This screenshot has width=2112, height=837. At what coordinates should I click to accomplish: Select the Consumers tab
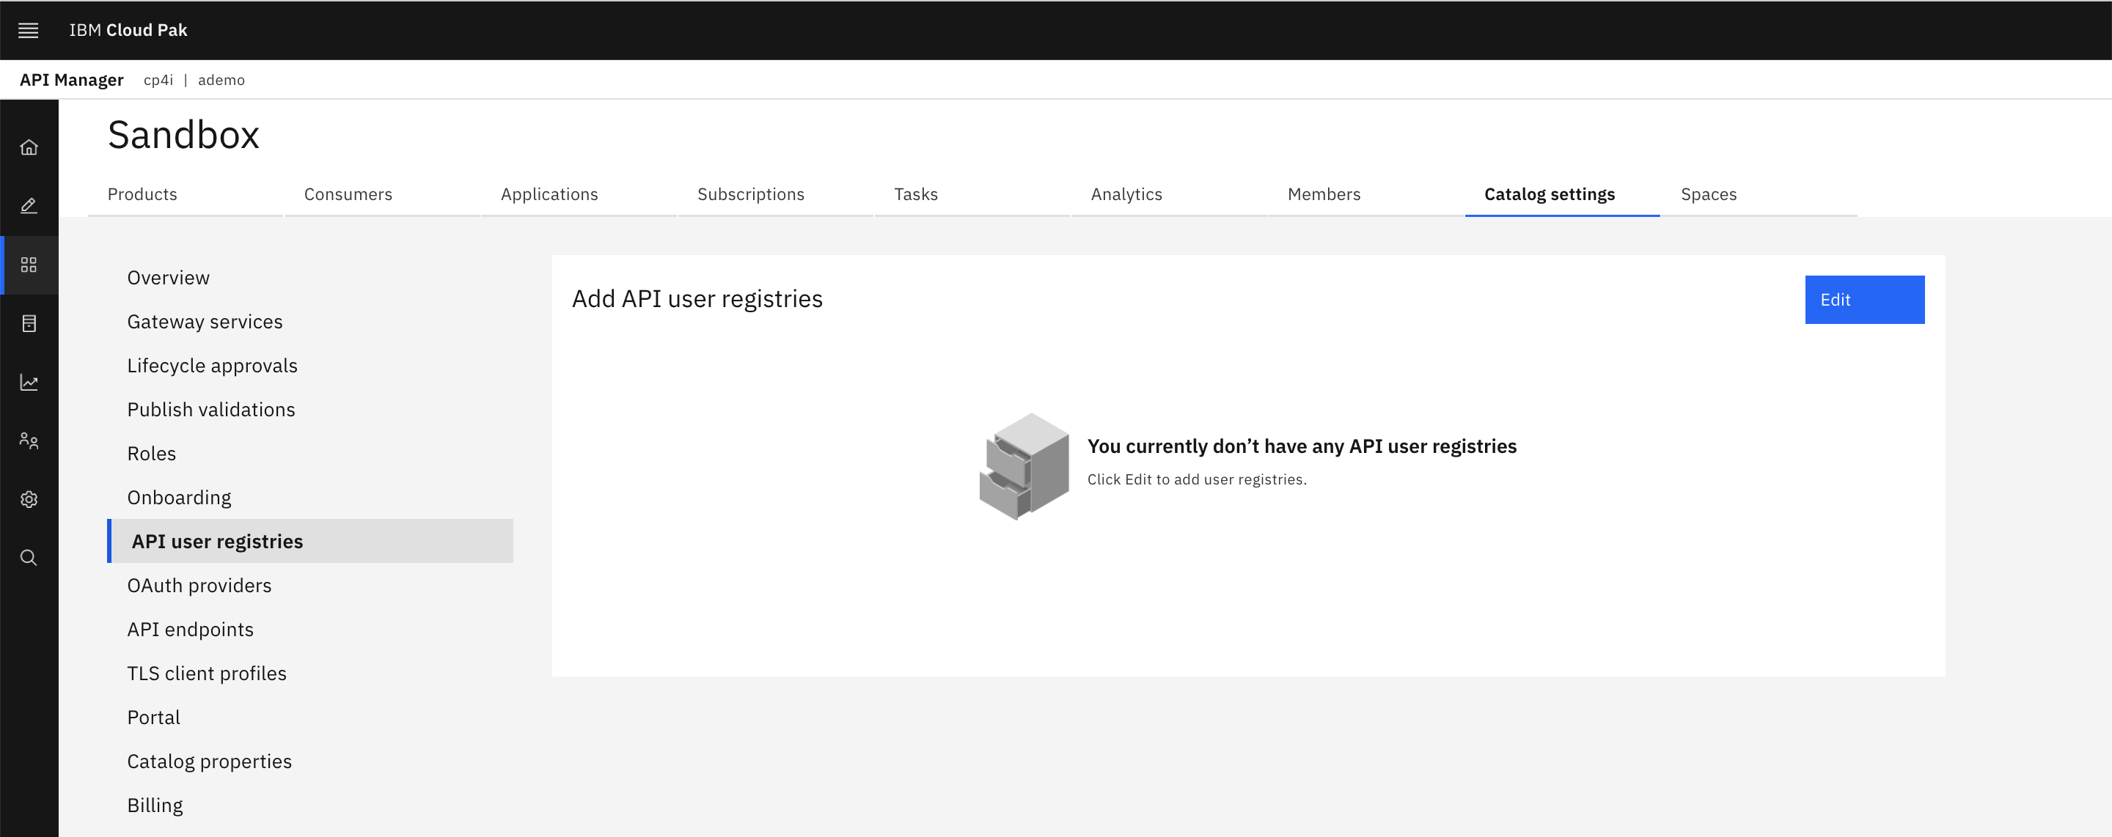tap(348, 194)
